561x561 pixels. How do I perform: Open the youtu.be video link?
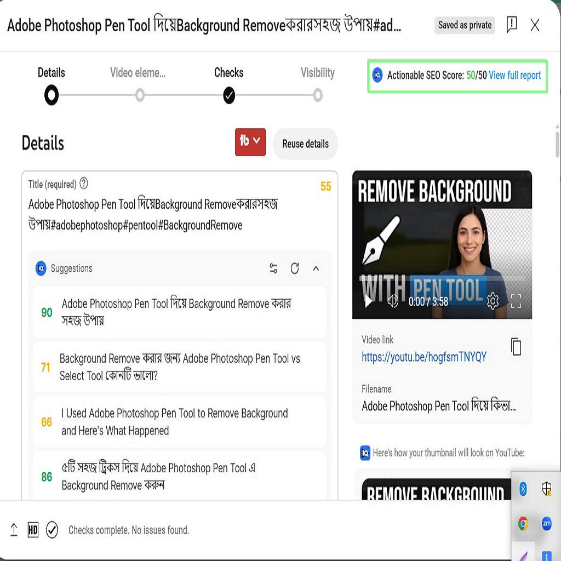click(424, 357)
